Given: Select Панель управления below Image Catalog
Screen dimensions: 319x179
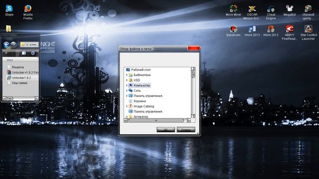Looking at the screenshot, I should [146, 111].
